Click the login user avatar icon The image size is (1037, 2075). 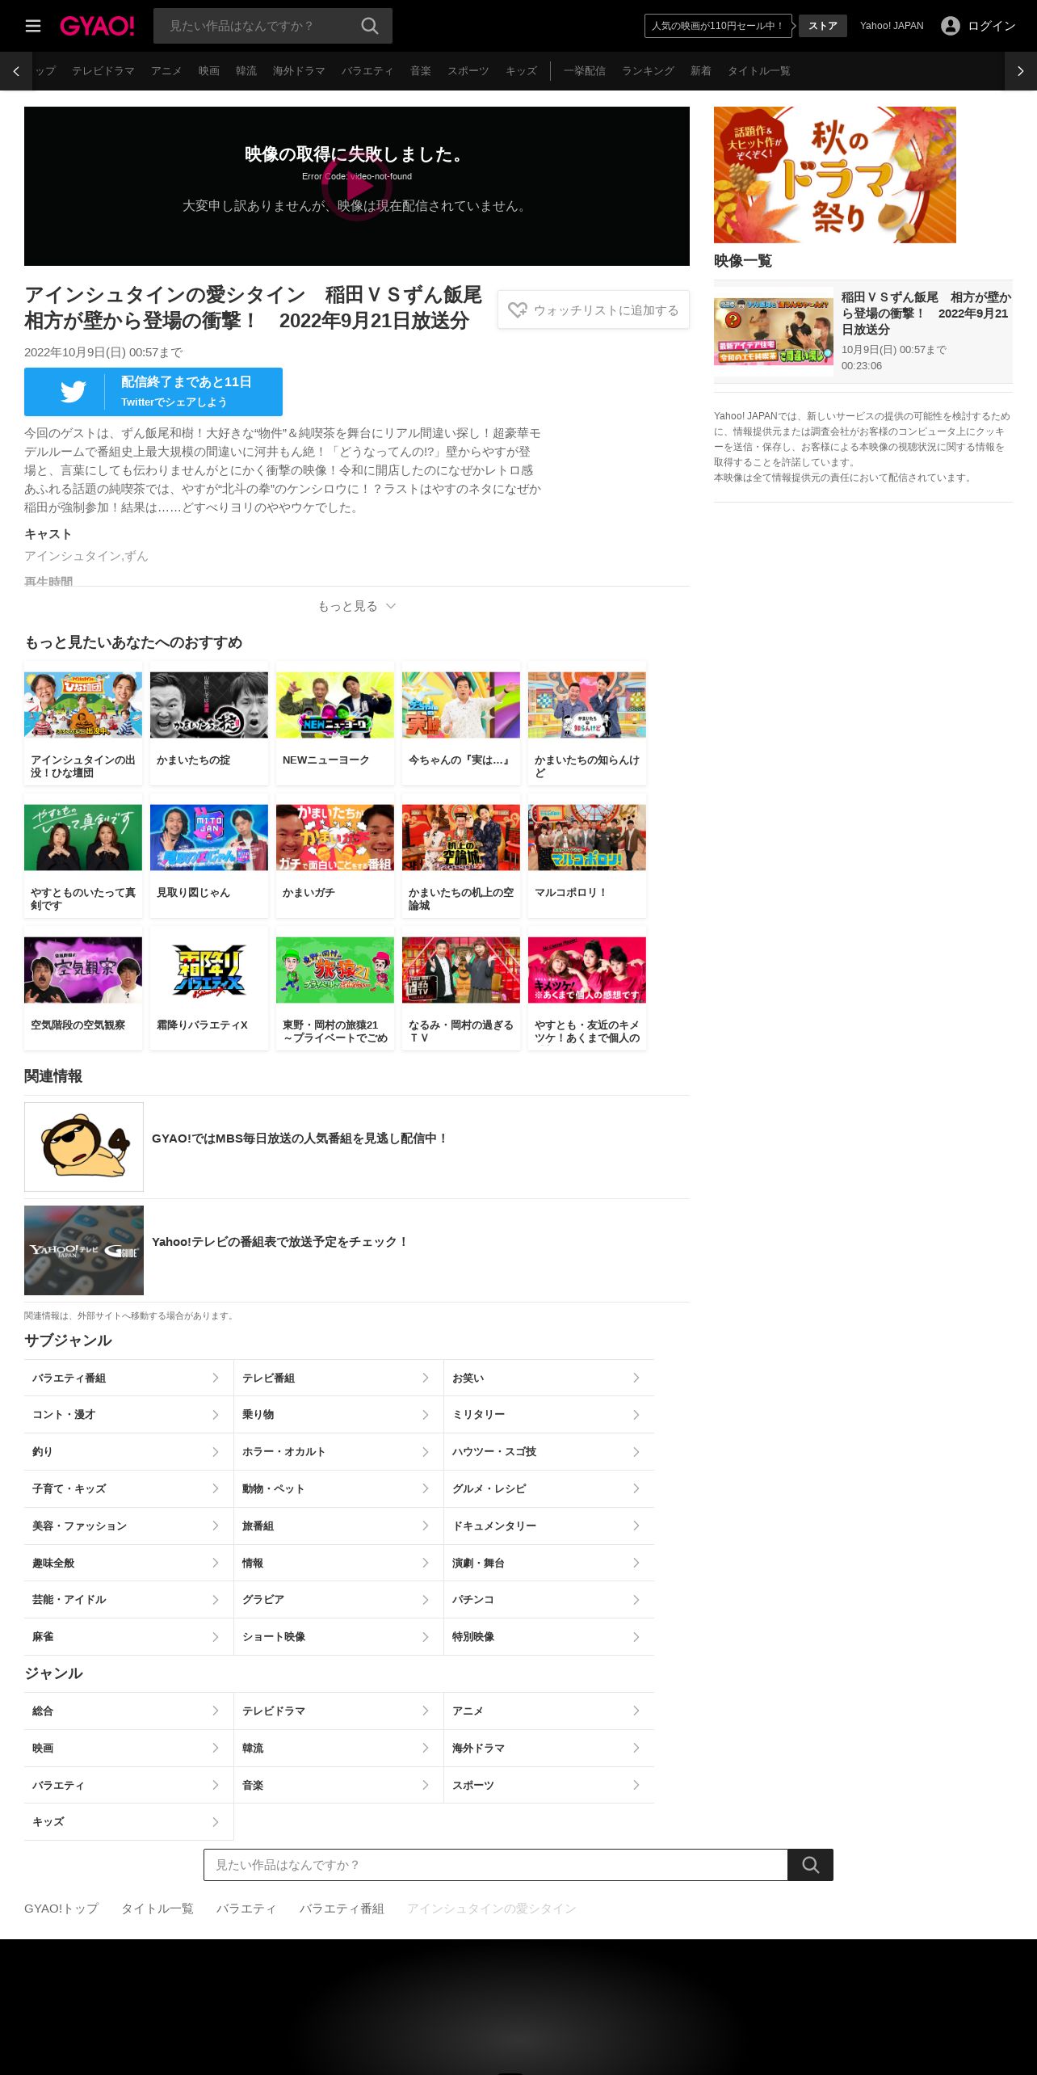pyautogui.click(x=951, y=26)
